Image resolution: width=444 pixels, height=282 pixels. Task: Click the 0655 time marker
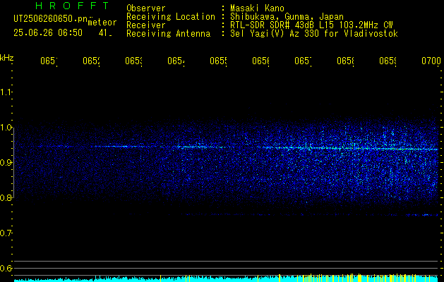pos(218,61)
